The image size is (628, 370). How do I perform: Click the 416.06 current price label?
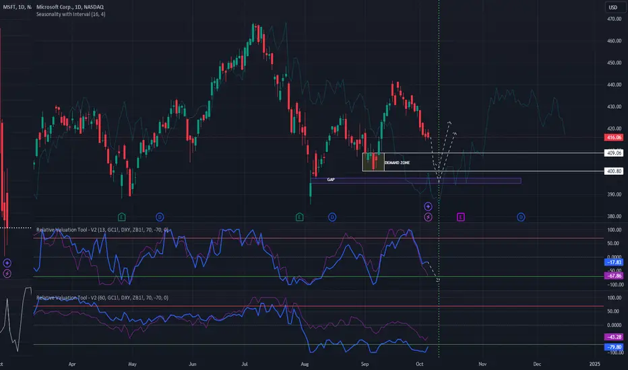tap(614, 137)
